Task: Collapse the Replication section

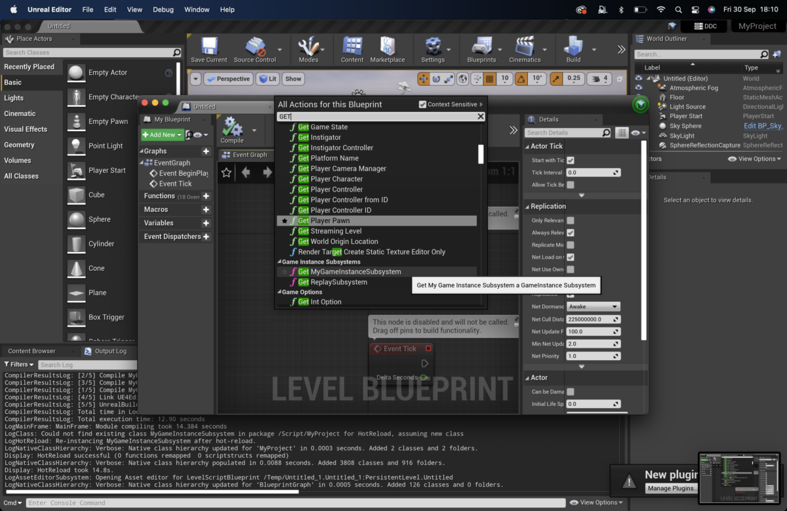Action: coord(527,207)
